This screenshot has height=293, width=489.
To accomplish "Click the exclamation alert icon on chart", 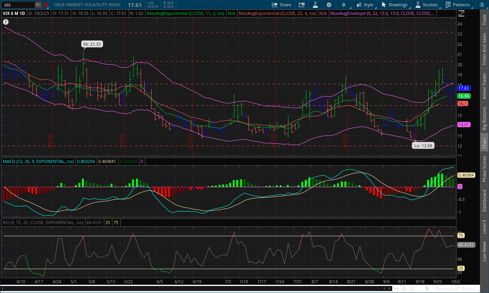I will click(x=6, y=22).
